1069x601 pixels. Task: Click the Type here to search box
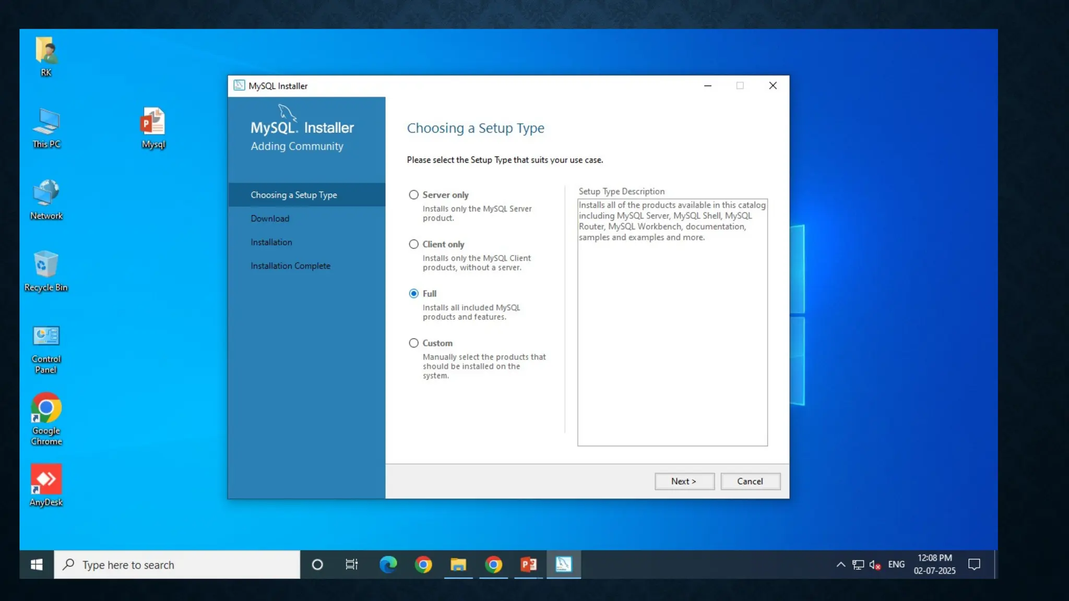click(177, 564)
